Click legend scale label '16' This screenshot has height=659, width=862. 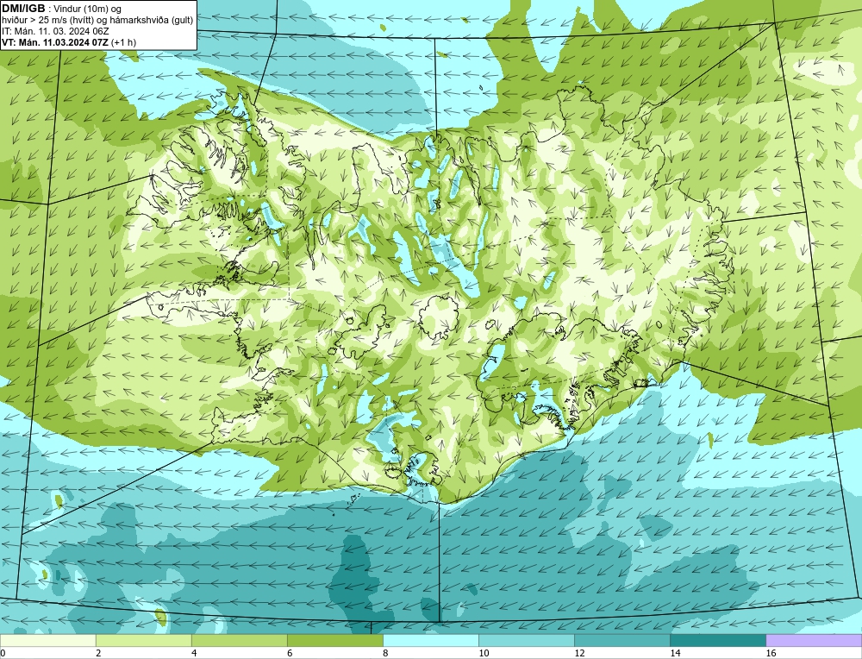tap(771, 653)
